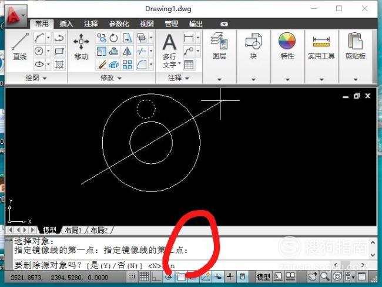Viewport: 382px width, 287px height.
Task: Open the Linear Dimension dropdown arrow
Action: pos(198,38)
